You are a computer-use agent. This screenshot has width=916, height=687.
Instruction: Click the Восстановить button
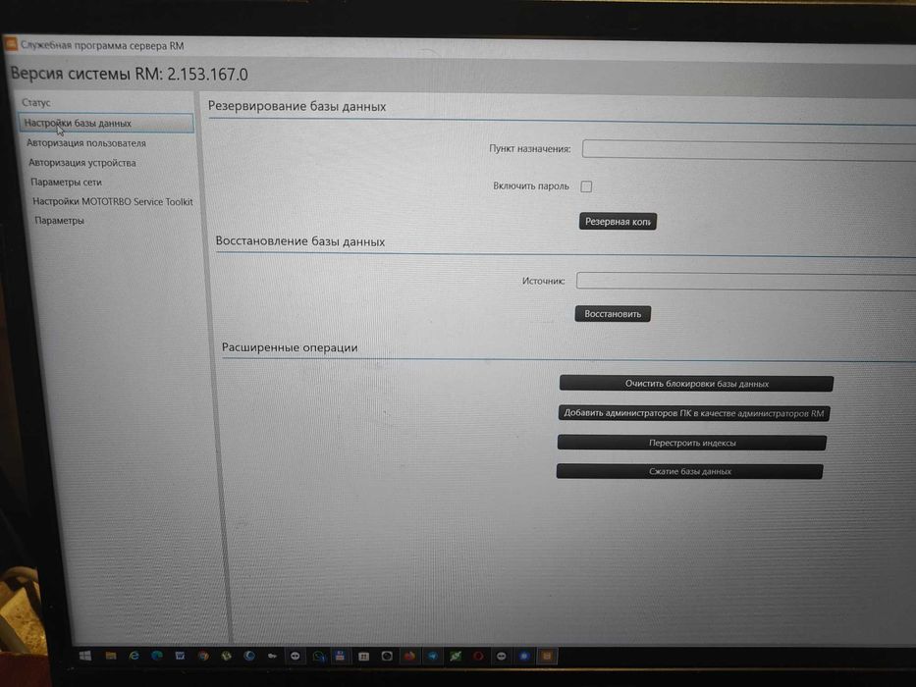(613, 314)
